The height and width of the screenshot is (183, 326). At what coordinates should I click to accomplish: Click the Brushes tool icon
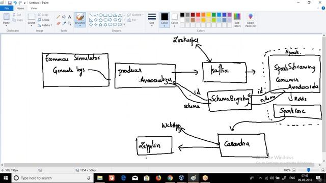80,17
